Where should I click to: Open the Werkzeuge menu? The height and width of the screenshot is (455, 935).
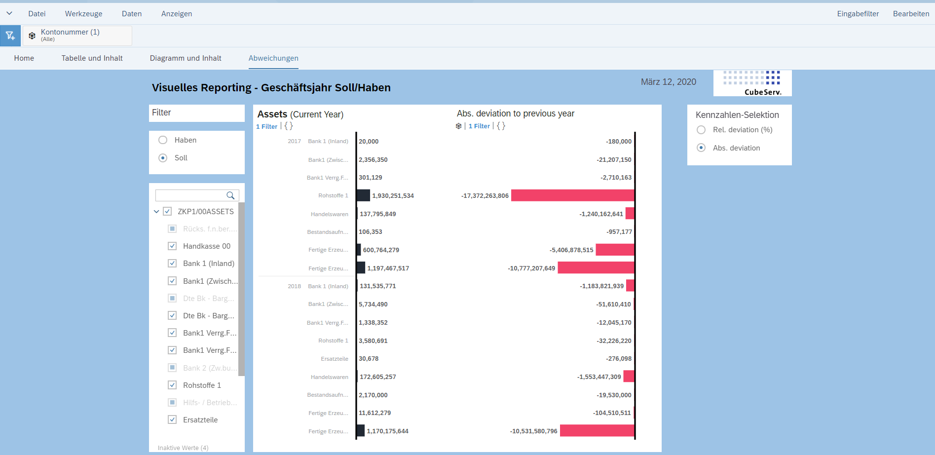(83, 13)
